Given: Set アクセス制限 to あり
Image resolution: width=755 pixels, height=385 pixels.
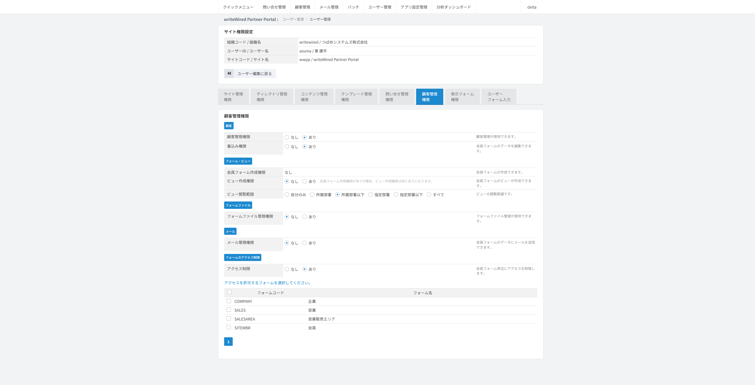Looking at the screenshot, I should point(304,269).
